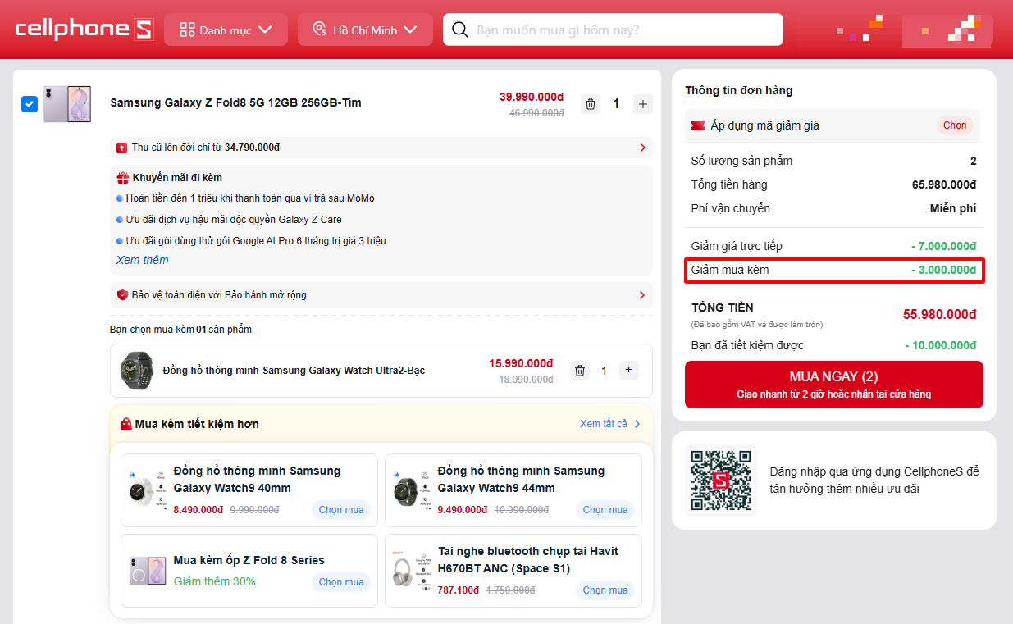Focus the product search input field
Screen dimensions: 1013x624
[x=613, y=30]
